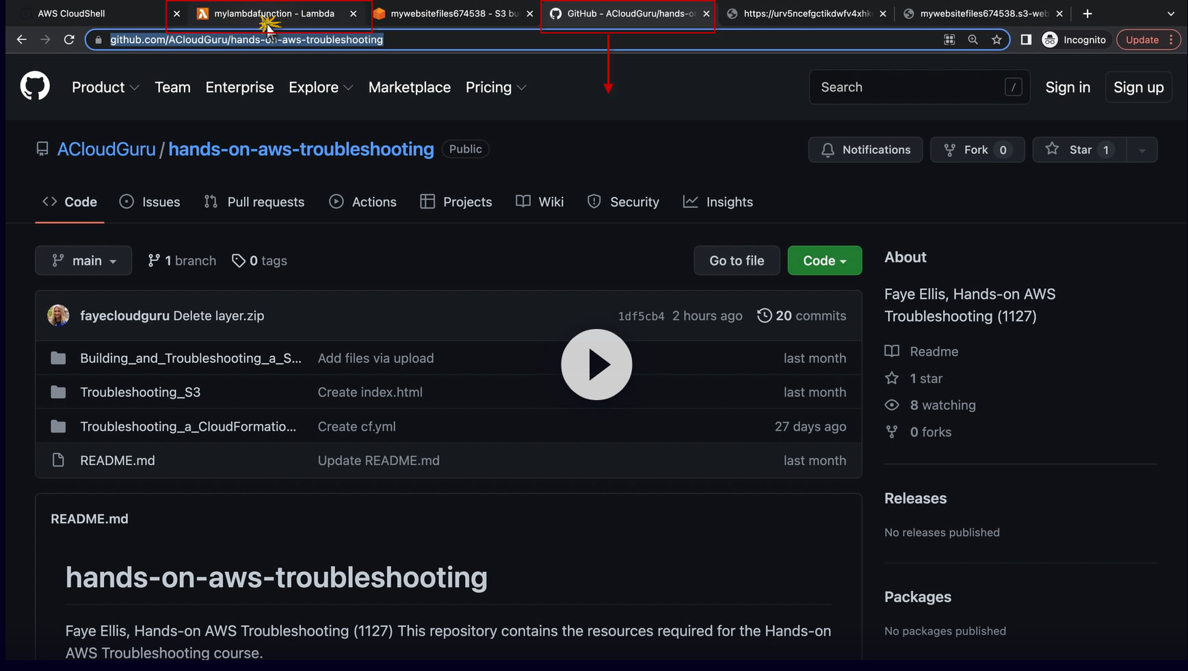Open commit hash 1df5cb4

(641, 316)
